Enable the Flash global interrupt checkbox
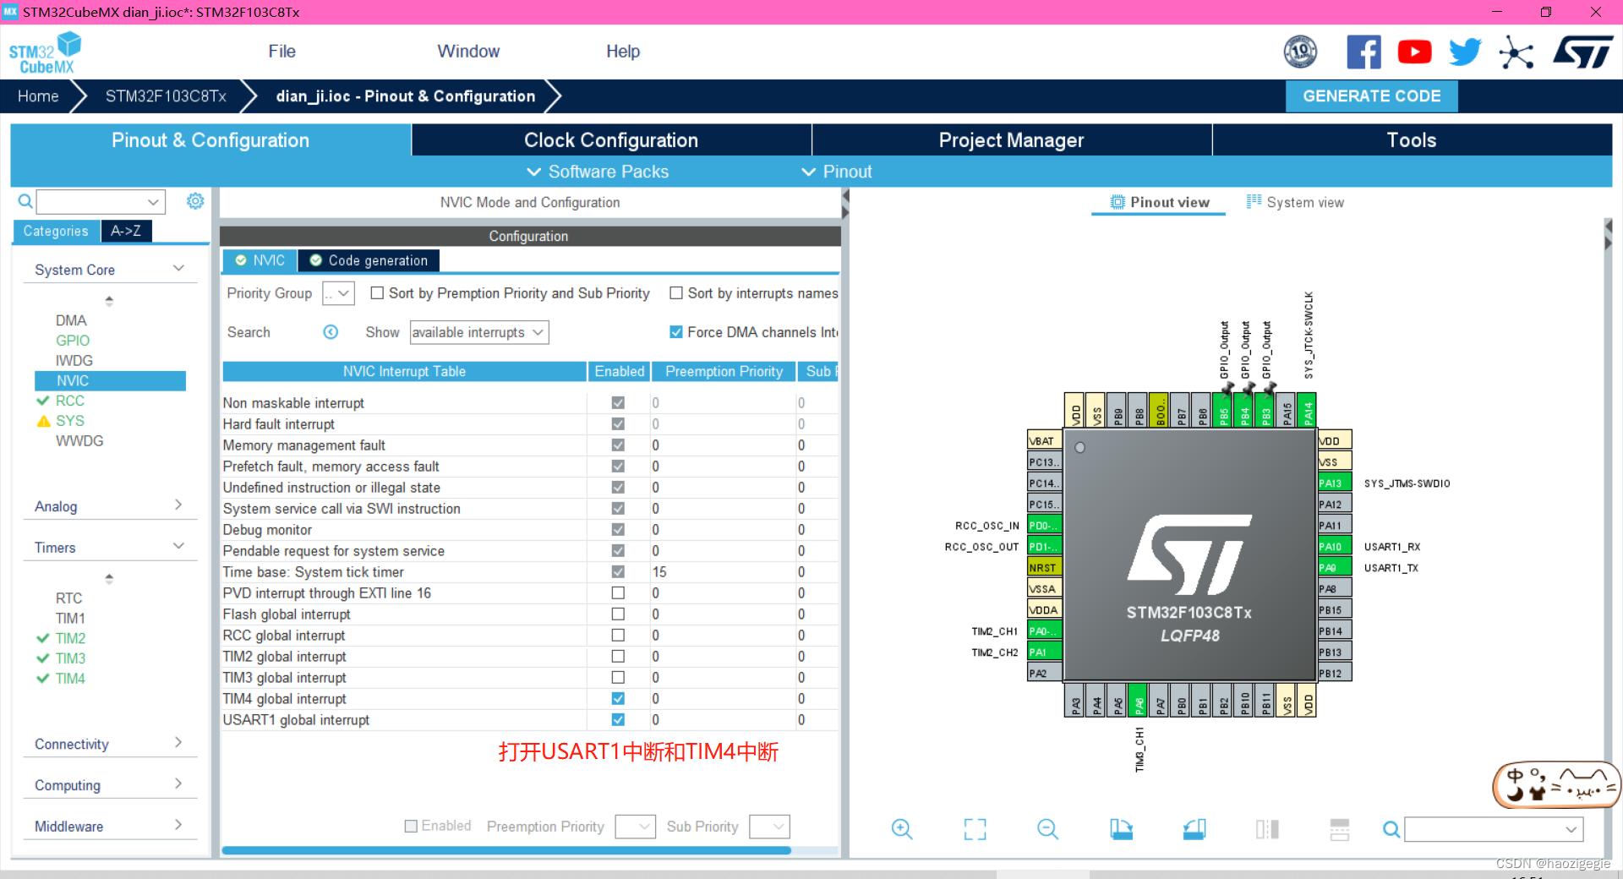Viewport: 1623px width, 879px height. (618, 614)
